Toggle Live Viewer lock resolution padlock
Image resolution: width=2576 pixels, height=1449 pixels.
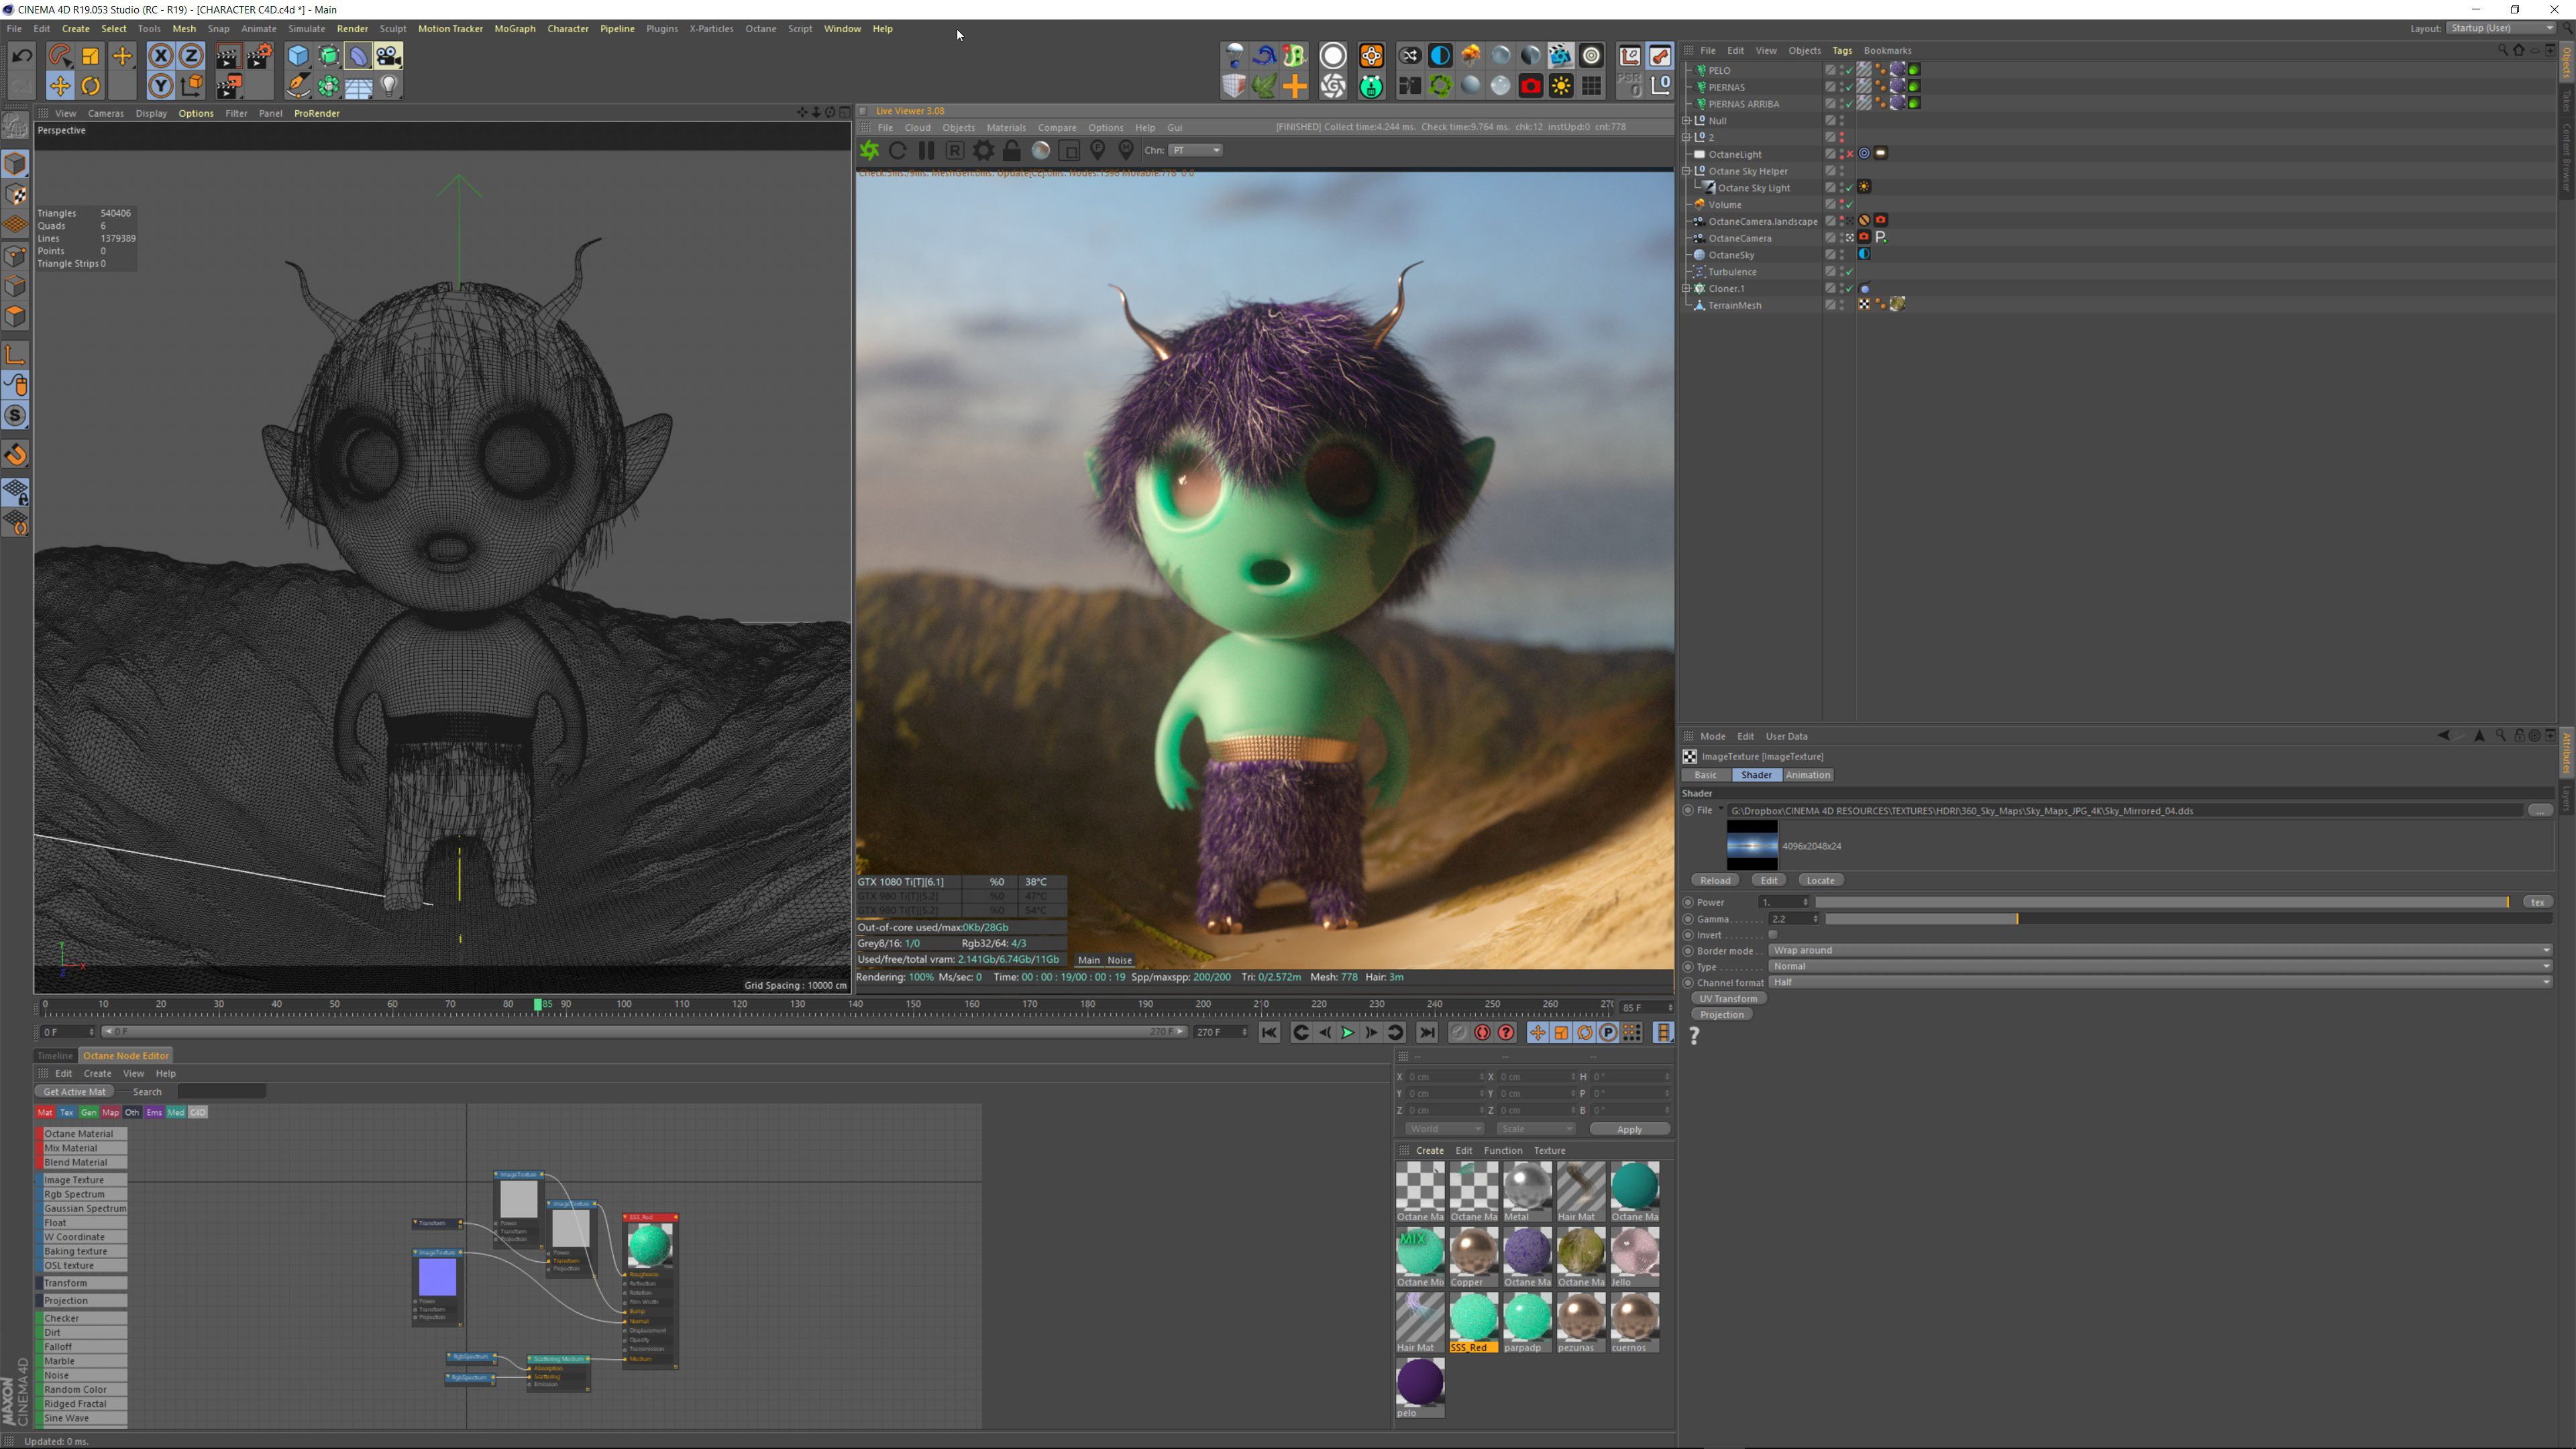[x=1011, y=151]
